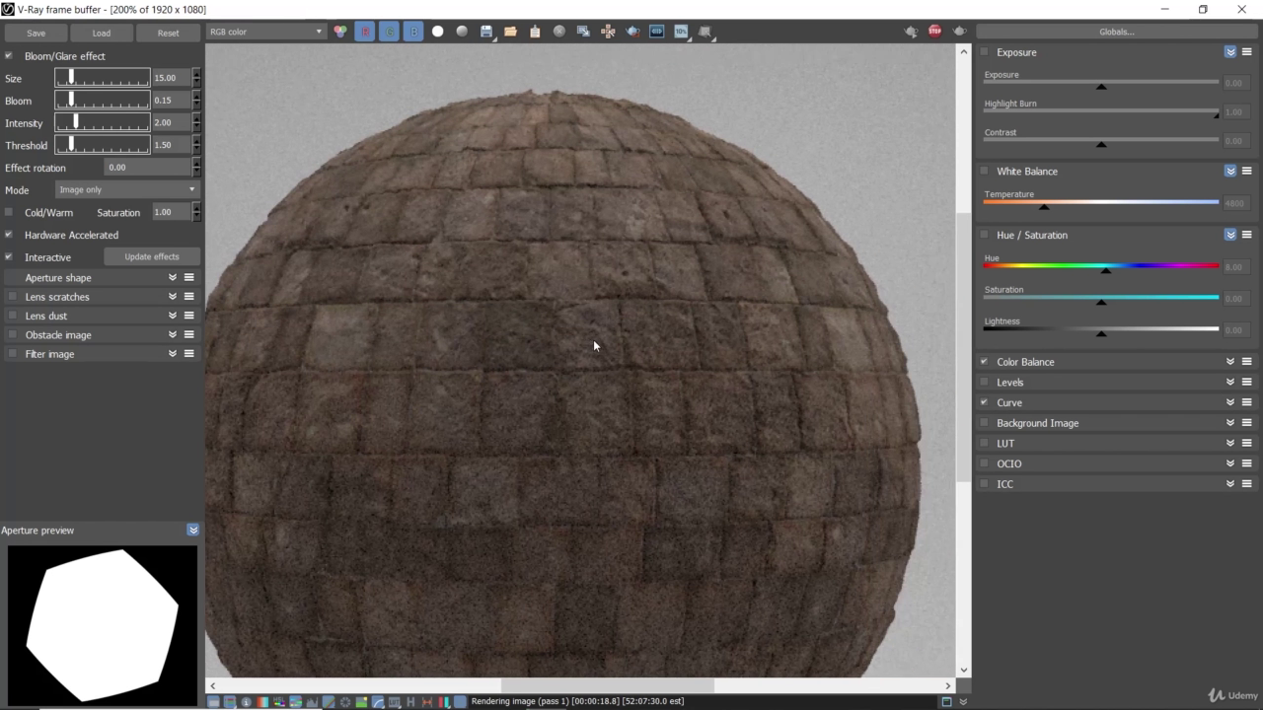Viewport: 1263px width, 710px height.
Task: Disable the Color Balance checkbox
Action: pyautogui.click(x=984, y=362)
